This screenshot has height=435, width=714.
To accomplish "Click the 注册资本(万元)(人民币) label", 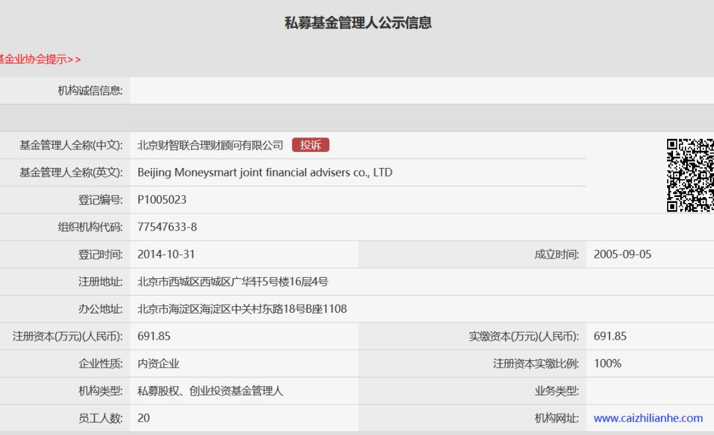I will pyautogui.click(x=67, y=336).
